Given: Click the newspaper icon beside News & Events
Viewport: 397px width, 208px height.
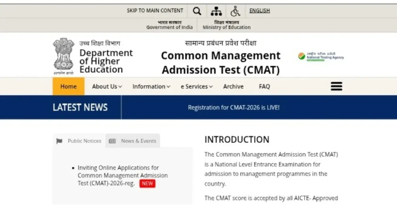Looking at the screenshot, I should [x=112, y=141].
